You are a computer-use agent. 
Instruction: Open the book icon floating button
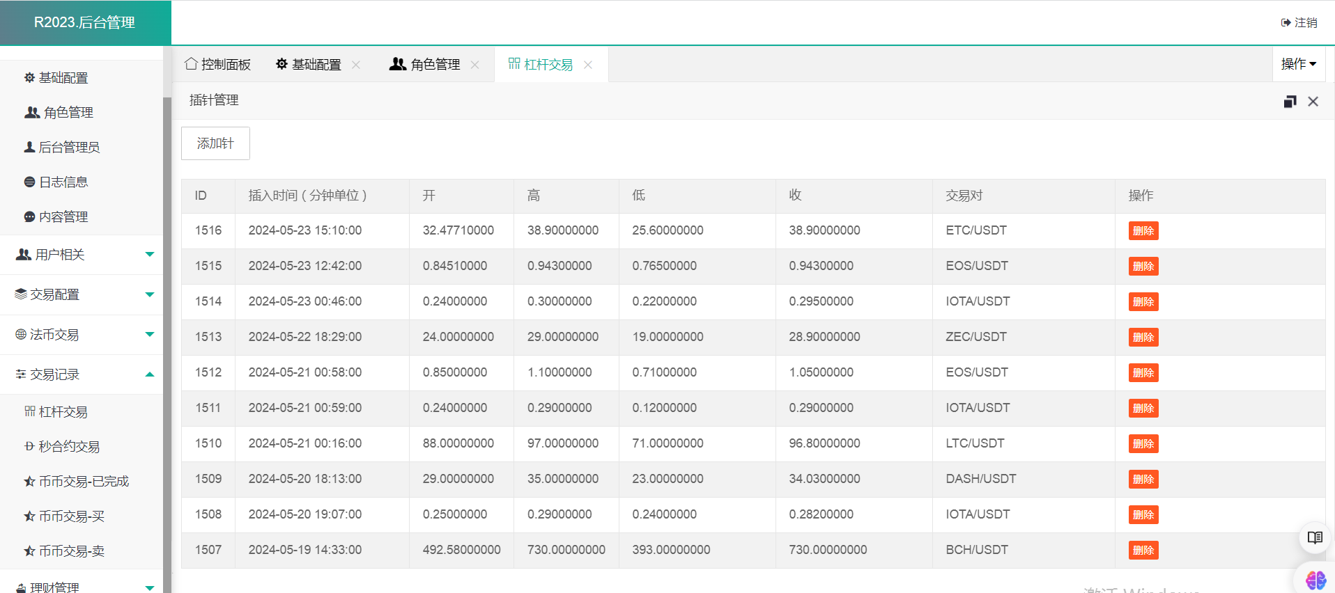tap(1314, 537)
